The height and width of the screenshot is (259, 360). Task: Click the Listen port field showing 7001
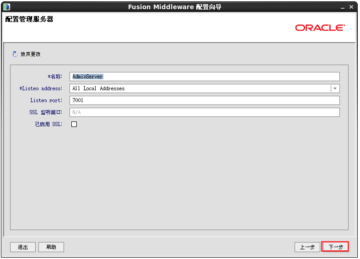point(204,100)
